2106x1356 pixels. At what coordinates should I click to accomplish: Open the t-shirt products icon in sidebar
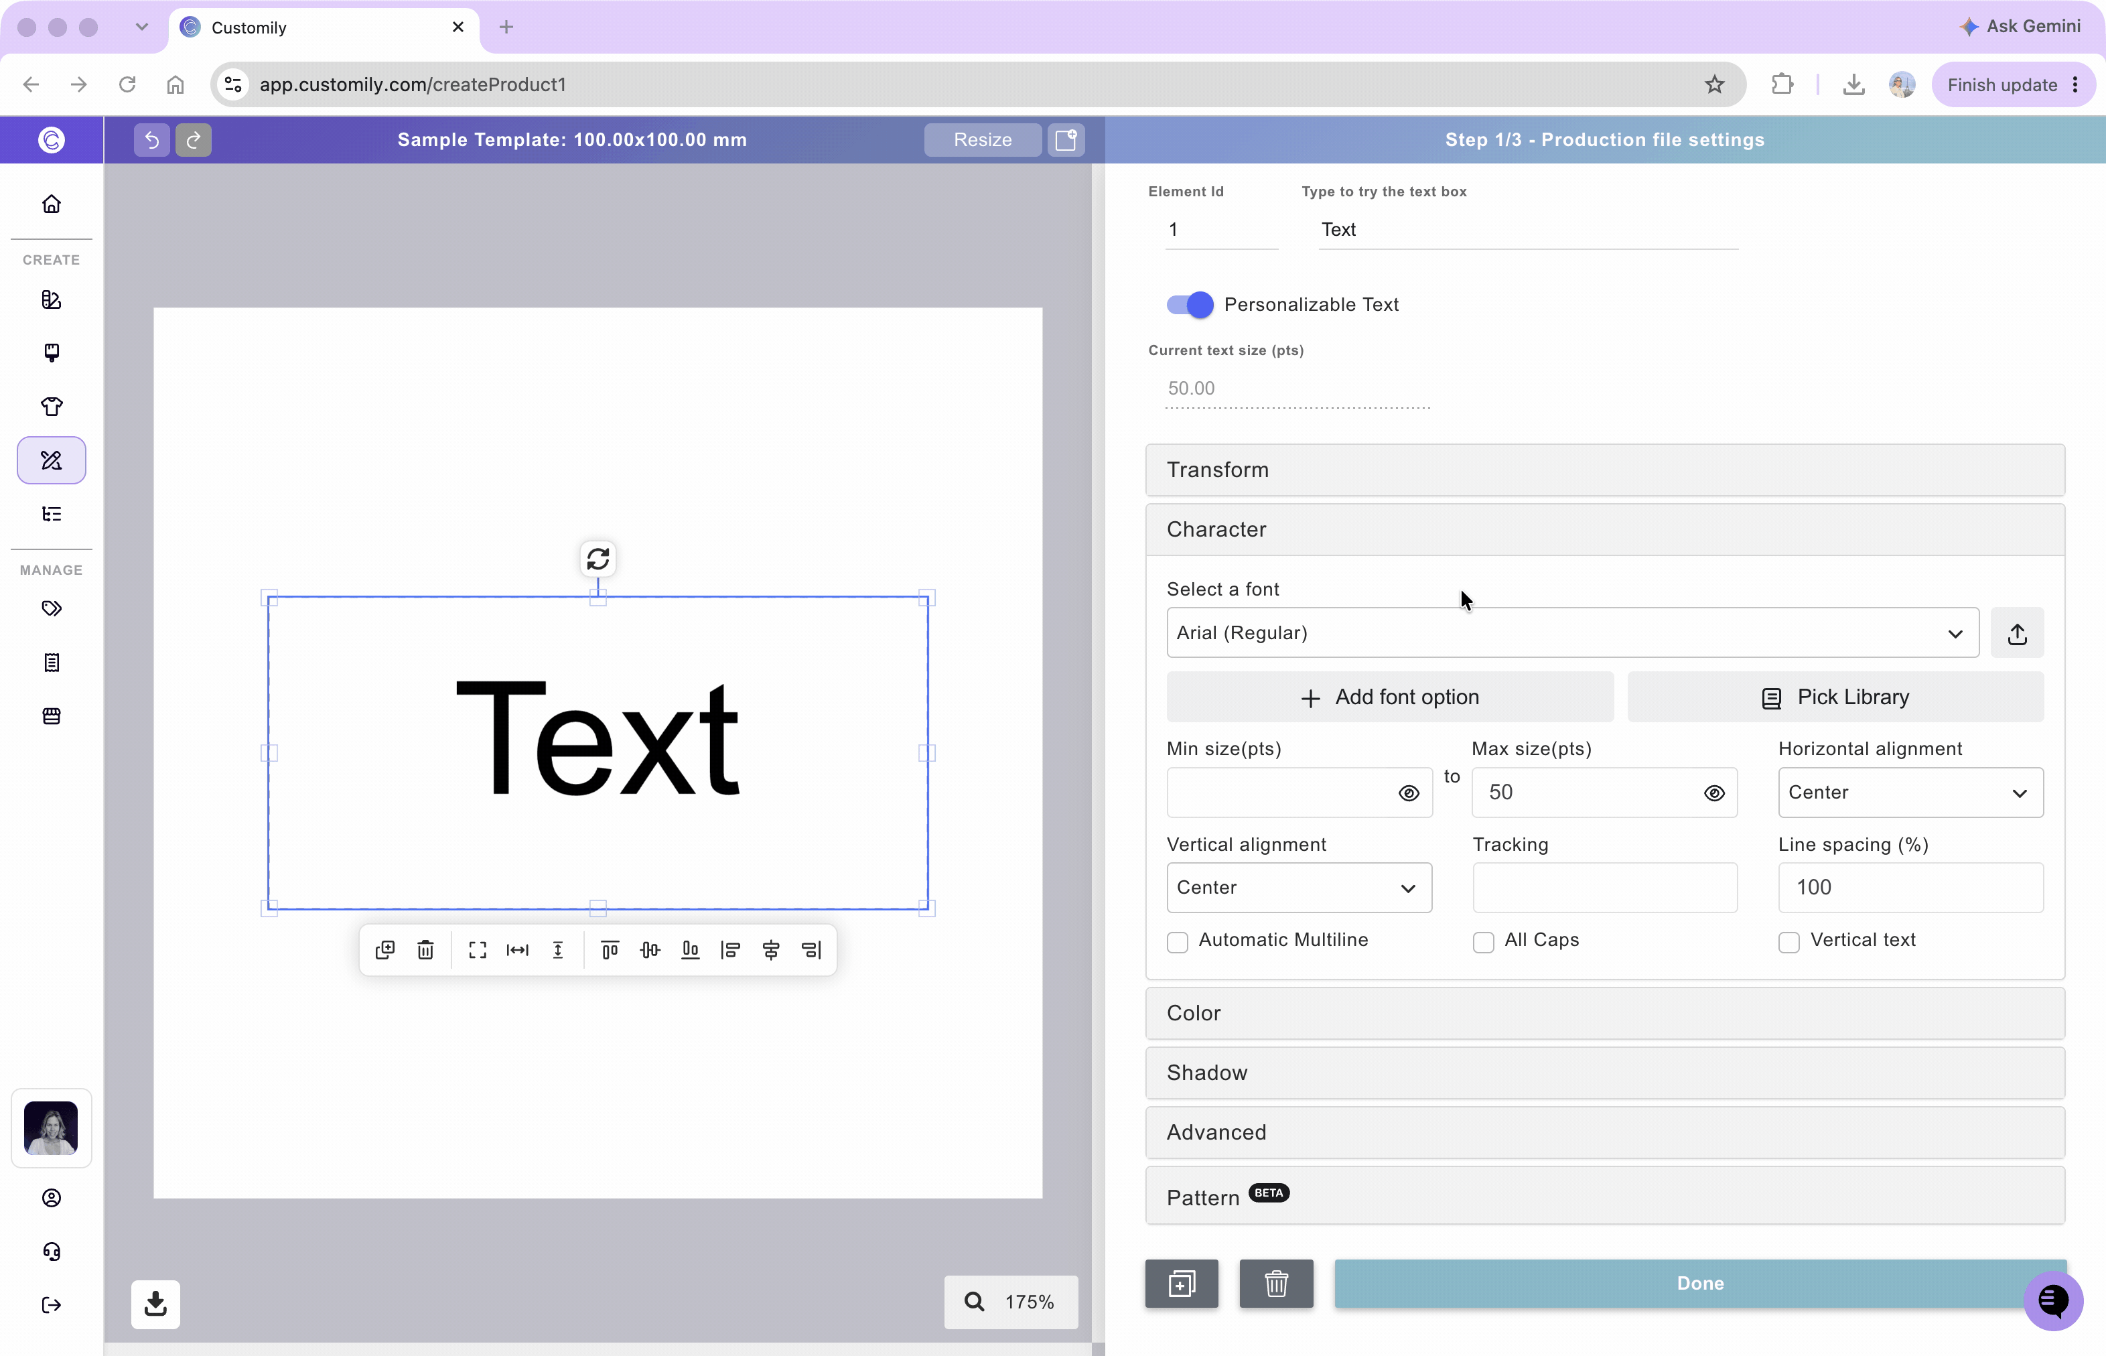(x=52, y=407)
